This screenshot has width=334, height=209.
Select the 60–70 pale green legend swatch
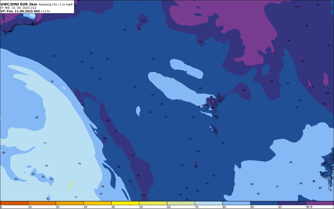coord(181,203)
